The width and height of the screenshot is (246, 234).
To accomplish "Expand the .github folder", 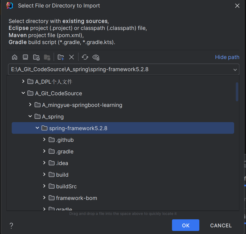I will (x=44, y=140).
